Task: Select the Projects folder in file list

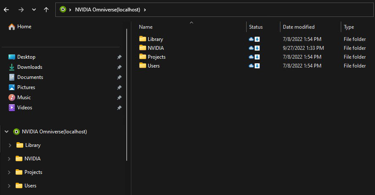Action: 156,57
